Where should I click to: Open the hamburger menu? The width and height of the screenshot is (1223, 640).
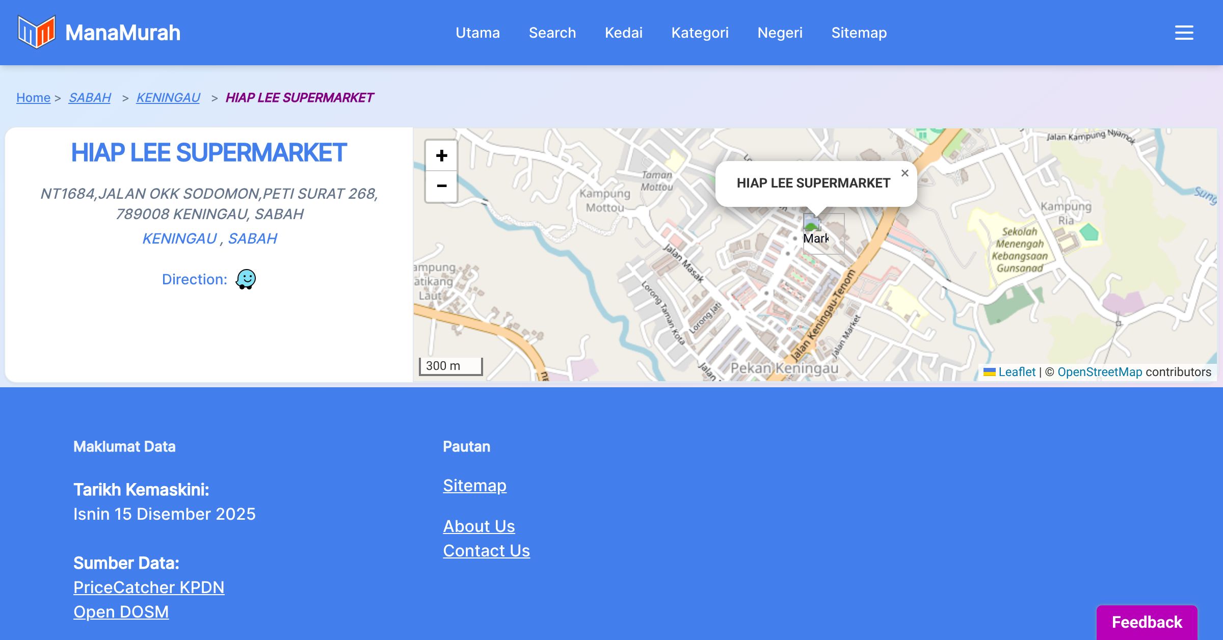coord(1184,33)
